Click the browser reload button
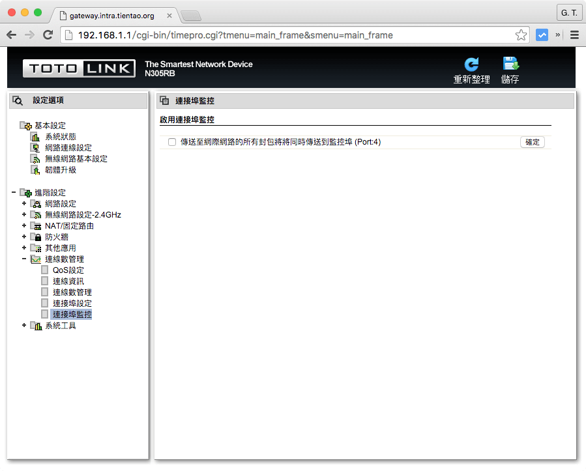 [x=48, y=35]
